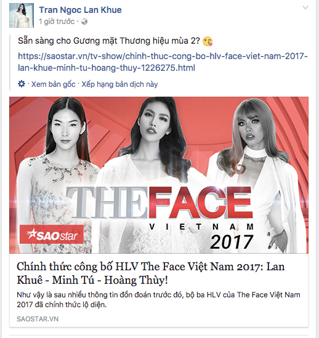This screenshot has height=338, width=319.
Task: Click 'Xếp hạng bản dịch này' link
Action: 119,84
